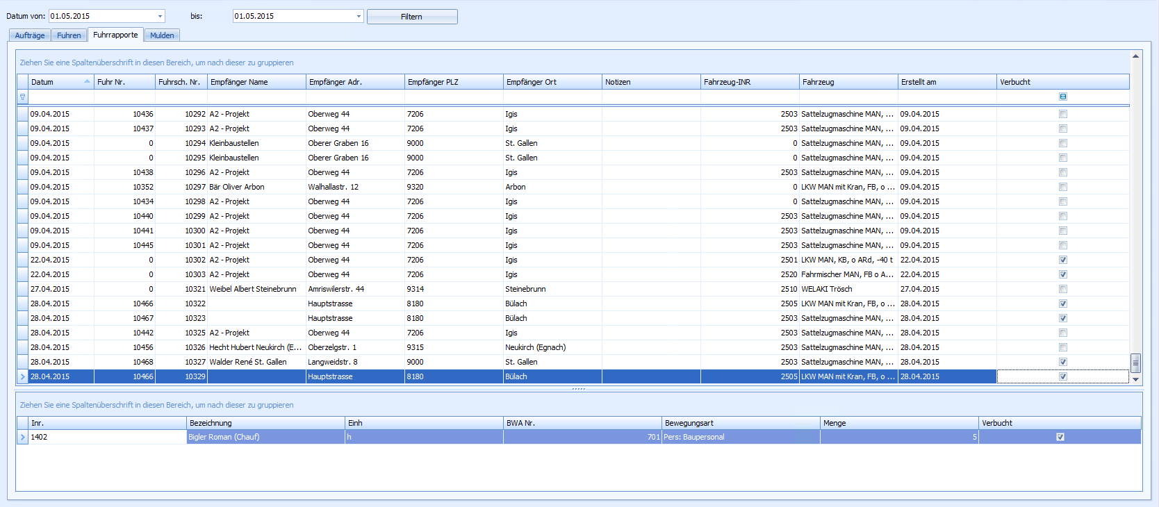Click the Bewegungsart header in lower grid

[x=741, y=423]
